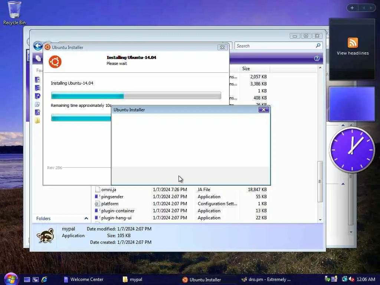
Task: Close the Installing Ubuntu-14.04 installer window
Action: 222,47
